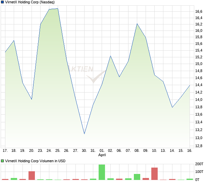Click the x-axis date label 17.

[x=5, y=150]
